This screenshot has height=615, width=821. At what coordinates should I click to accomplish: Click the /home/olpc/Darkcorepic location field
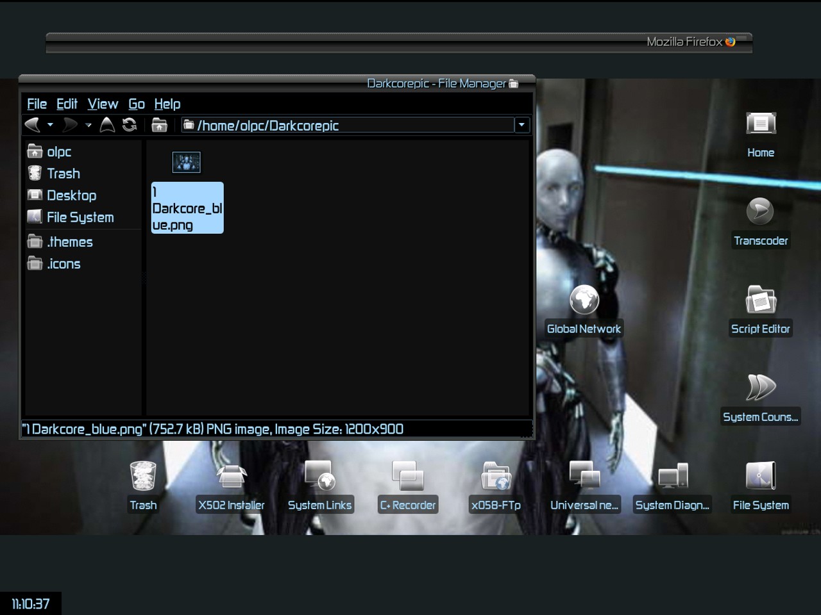point(348,125)
